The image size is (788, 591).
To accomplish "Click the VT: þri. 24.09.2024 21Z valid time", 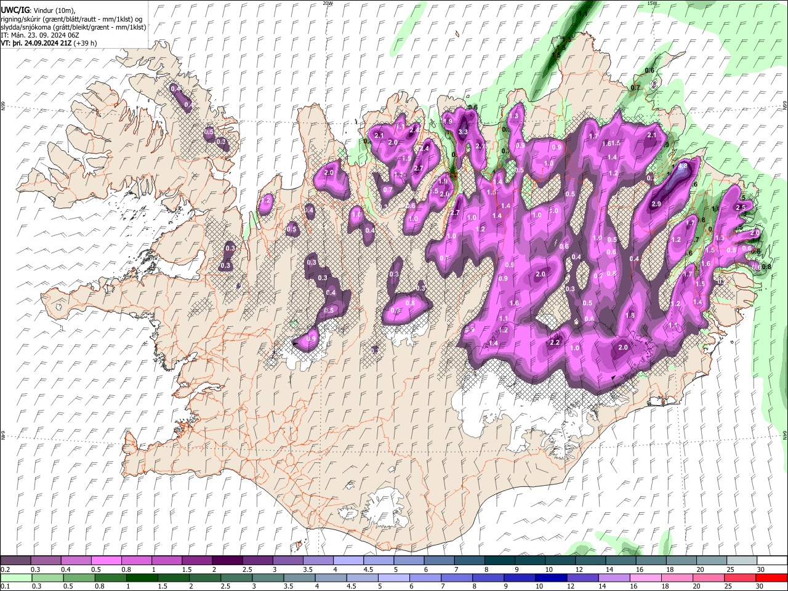I will click(x=36, y=43).
